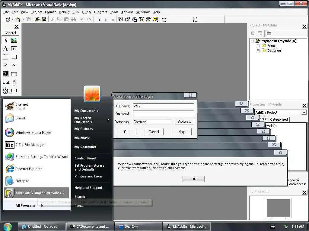Open the Tools menu
Screen dimensions: 309x231
114,12
